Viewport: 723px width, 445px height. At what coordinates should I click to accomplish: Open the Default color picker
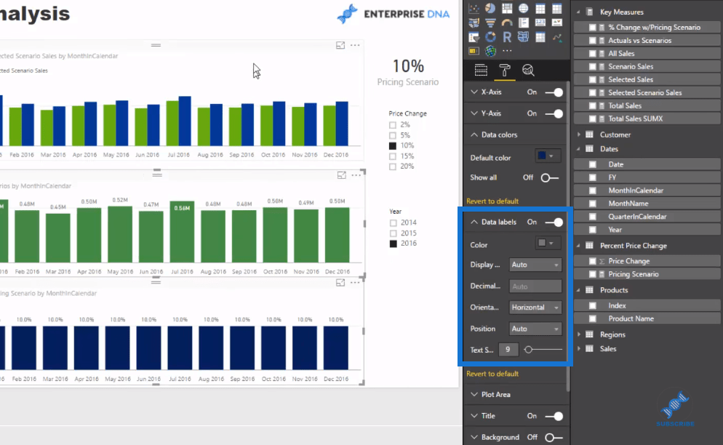548,156
